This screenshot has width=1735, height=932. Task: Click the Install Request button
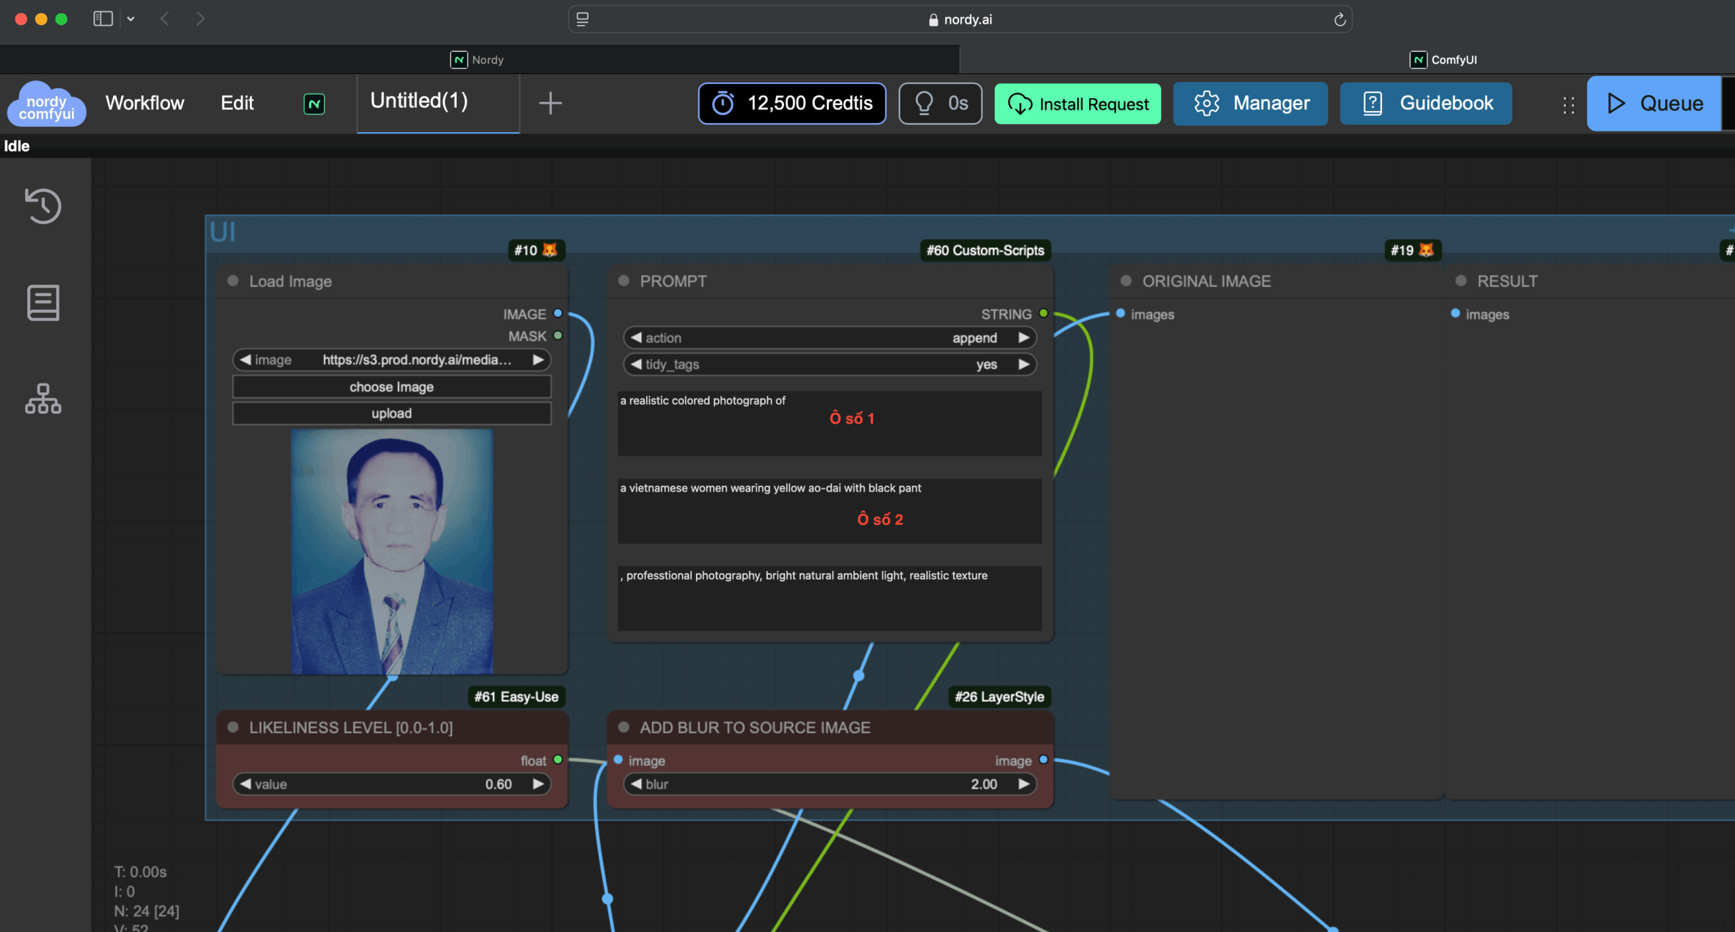point(1077,104)
